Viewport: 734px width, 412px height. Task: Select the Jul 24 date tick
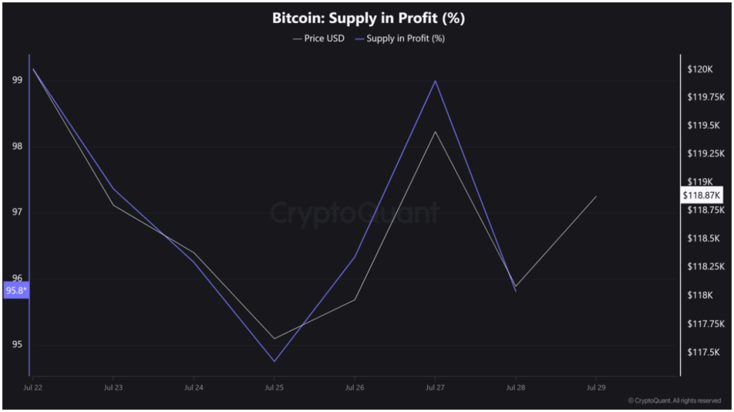tap(194, 387)
